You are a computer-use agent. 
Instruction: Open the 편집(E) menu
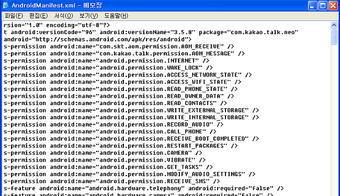tap(39, 16)
